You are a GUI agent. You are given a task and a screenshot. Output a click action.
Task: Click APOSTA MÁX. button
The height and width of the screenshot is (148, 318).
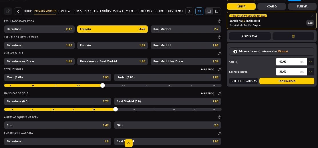(250, 36)
